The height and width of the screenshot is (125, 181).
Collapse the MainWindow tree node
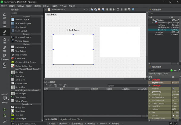click(x=150, y=20)
